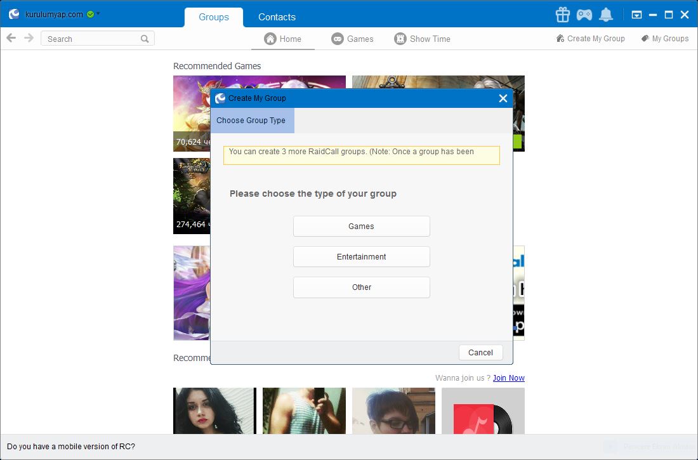This screenshot has width=698, height=460.
Task: Open the Home section
Action: (282, 39)
